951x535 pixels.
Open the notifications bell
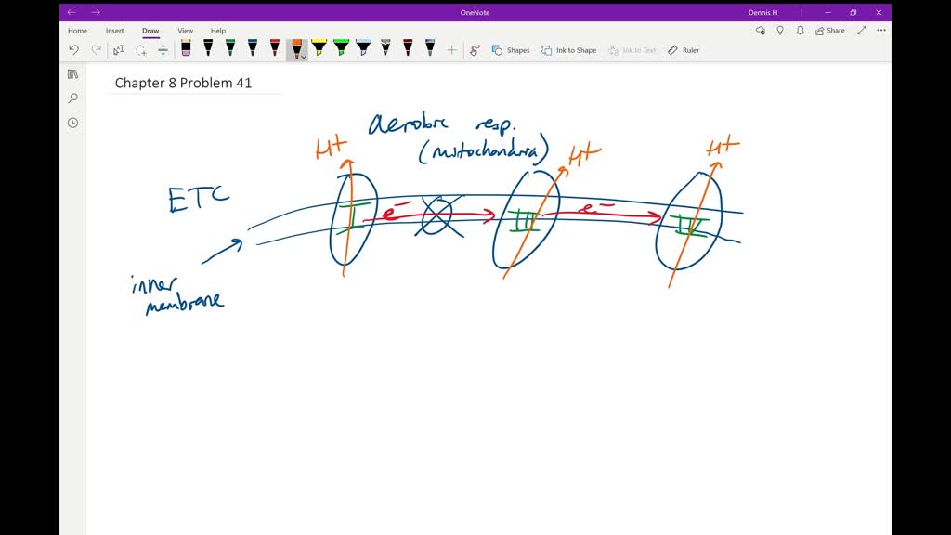click(800, 31)
